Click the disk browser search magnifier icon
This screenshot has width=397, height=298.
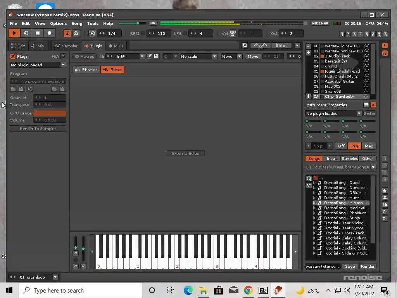[x=309, y=178]
